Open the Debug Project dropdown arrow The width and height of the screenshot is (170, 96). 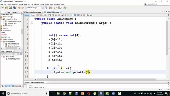62,8
